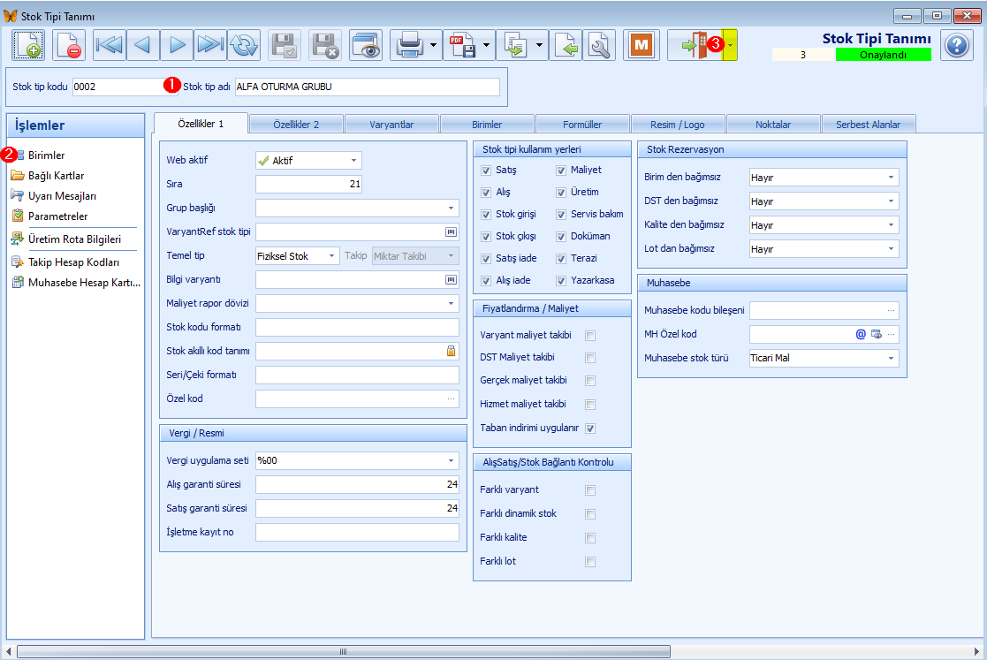
Task: Toggle Taban indirimi uygulanır checkbox
Action: [x=590, y=429]
